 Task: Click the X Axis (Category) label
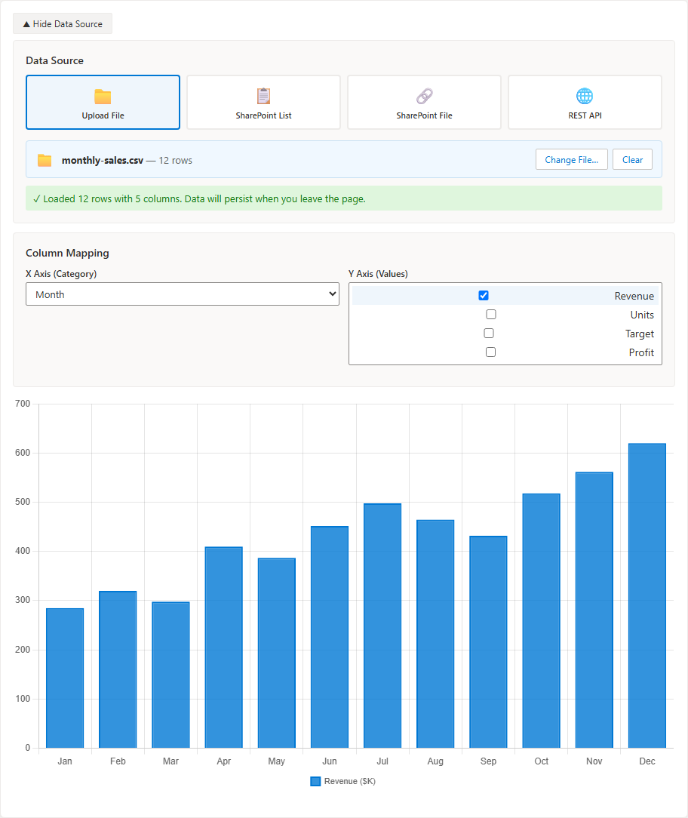point(61,274)
